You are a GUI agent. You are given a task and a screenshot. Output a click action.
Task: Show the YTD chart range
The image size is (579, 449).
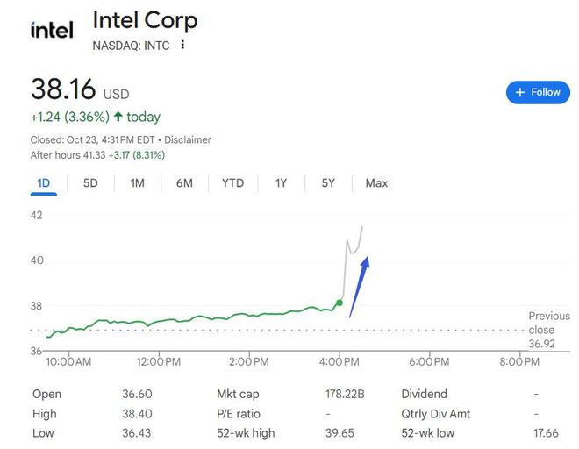tap(232, 183)
